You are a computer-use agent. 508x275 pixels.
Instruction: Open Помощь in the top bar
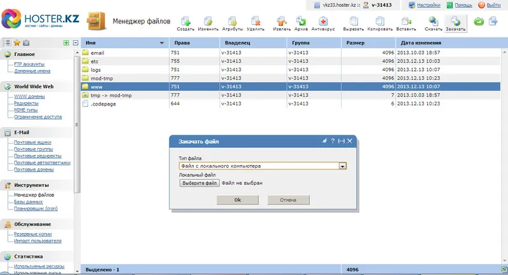(464, 5)
